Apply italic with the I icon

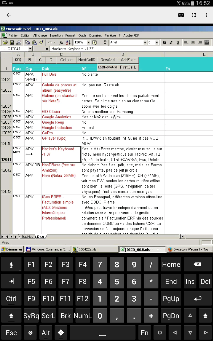pos(171,43)
